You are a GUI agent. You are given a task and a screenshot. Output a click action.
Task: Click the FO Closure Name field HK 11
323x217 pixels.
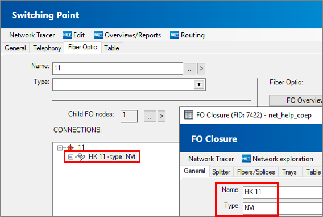coord(283,192)
